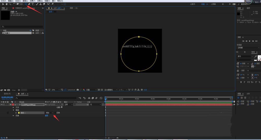Activate the Zoom magnifier tool

pos(10,4)
